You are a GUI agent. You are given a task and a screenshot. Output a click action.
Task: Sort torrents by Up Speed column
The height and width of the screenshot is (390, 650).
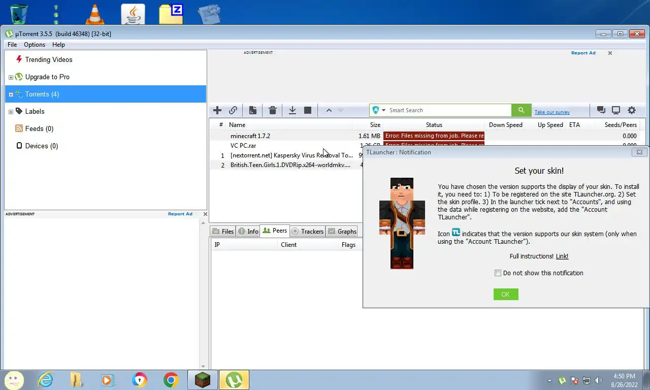click(x=546, y=125)
